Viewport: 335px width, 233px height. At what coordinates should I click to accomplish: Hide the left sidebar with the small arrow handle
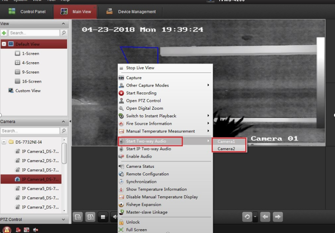70,121
